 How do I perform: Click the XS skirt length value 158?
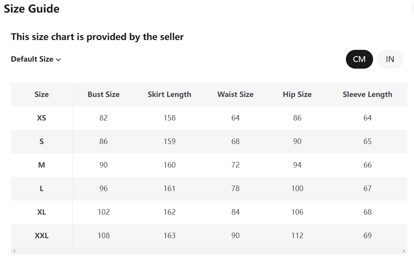pyautogui.click(x=169, y=118)
